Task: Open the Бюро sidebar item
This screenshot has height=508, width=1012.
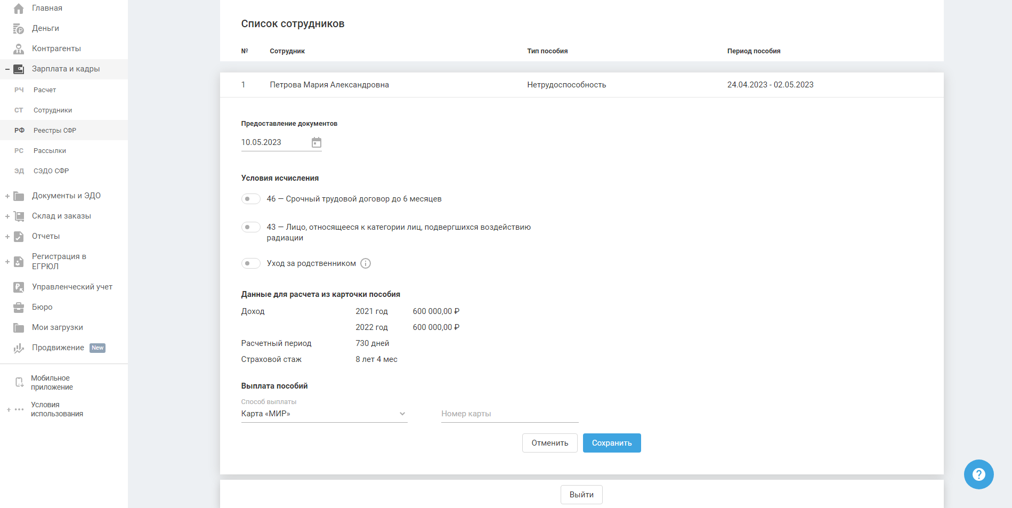Action: (42, 307)
